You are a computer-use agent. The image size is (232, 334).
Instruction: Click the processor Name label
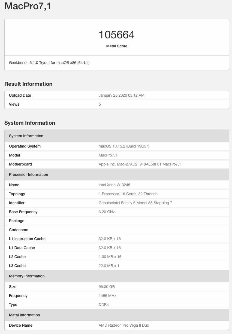tap(14, 185)
